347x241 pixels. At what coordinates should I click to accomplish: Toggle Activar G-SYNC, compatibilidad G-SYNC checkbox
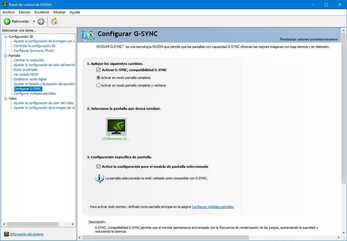click(x=99, y=70)
